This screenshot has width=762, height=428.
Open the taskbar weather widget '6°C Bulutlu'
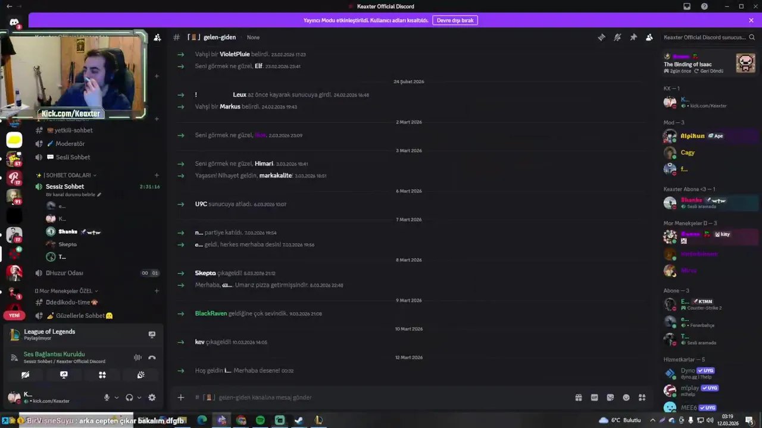[620, 420]
